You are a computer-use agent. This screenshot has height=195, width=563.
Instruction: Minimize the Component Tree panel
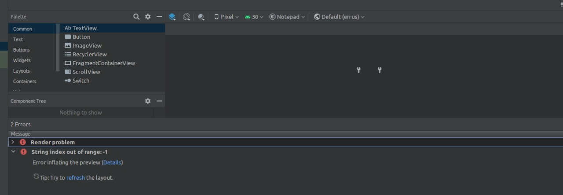(159, 101)
